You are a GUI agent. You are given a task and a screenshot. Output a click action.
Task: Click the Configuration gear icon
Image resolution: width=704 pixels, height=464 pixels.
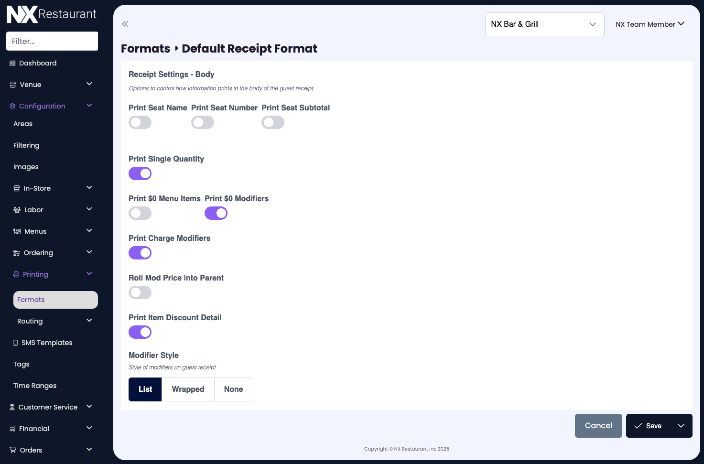[12, 106]
